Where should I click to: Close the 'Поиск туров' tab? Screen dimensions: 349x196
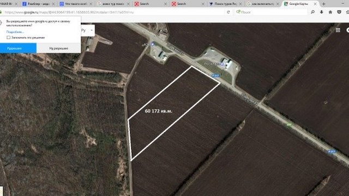[240, 4]
